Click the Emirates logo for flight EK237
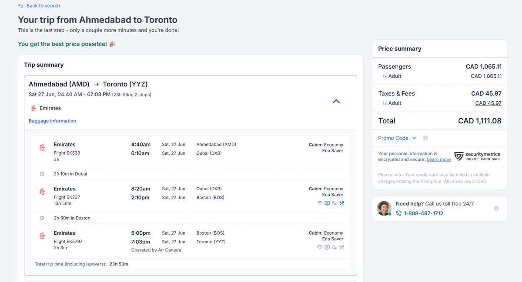The height and width of the screenshot is (282, 522). pyautogui.click(x=42, y=192)
